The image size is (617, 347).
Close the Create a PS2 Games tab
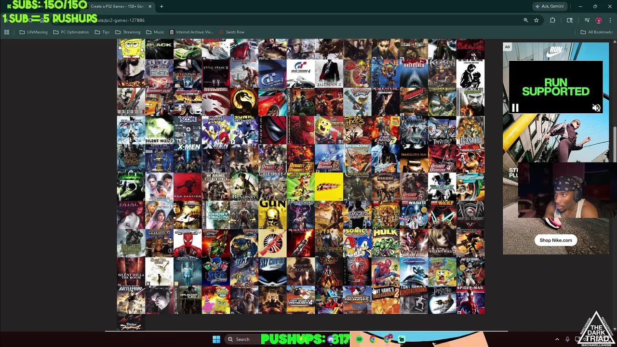[150, 6]
